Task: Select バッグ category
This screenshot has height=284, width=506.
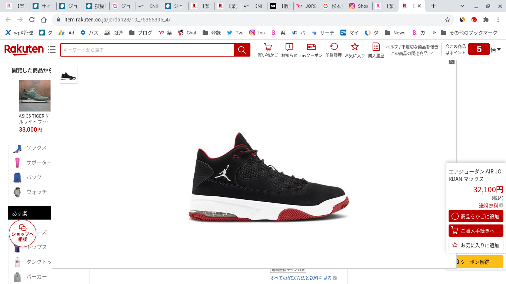Action: [34, 177]
